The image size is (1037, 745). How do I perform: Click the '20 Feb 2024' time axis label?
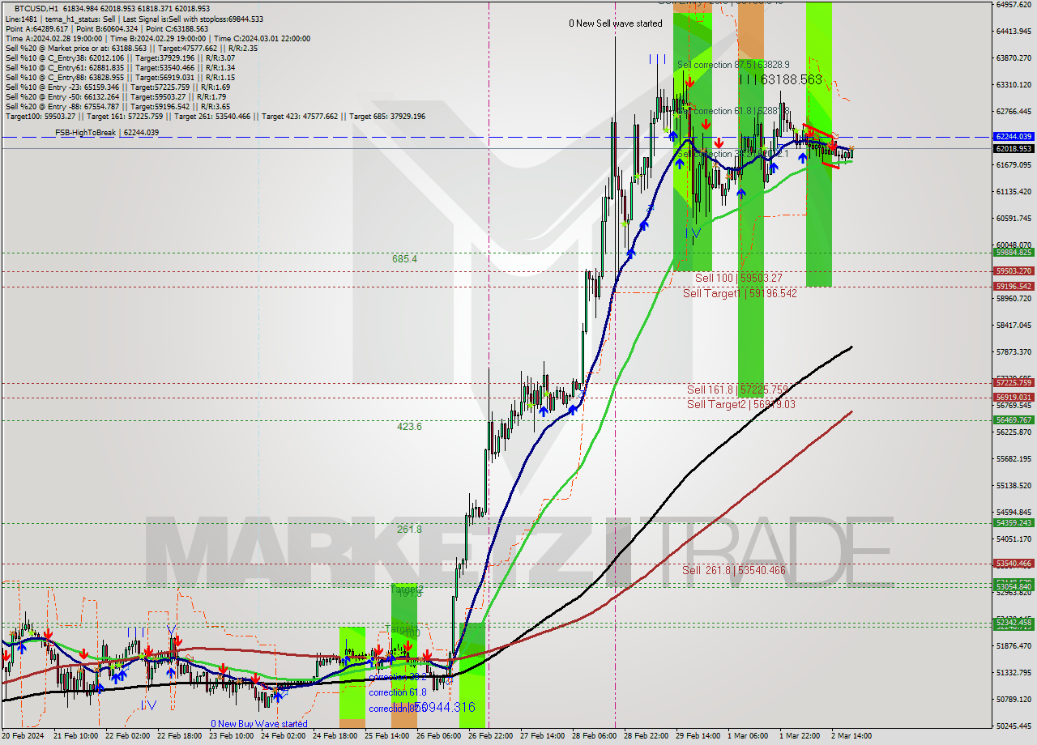(x=23, y=736)
